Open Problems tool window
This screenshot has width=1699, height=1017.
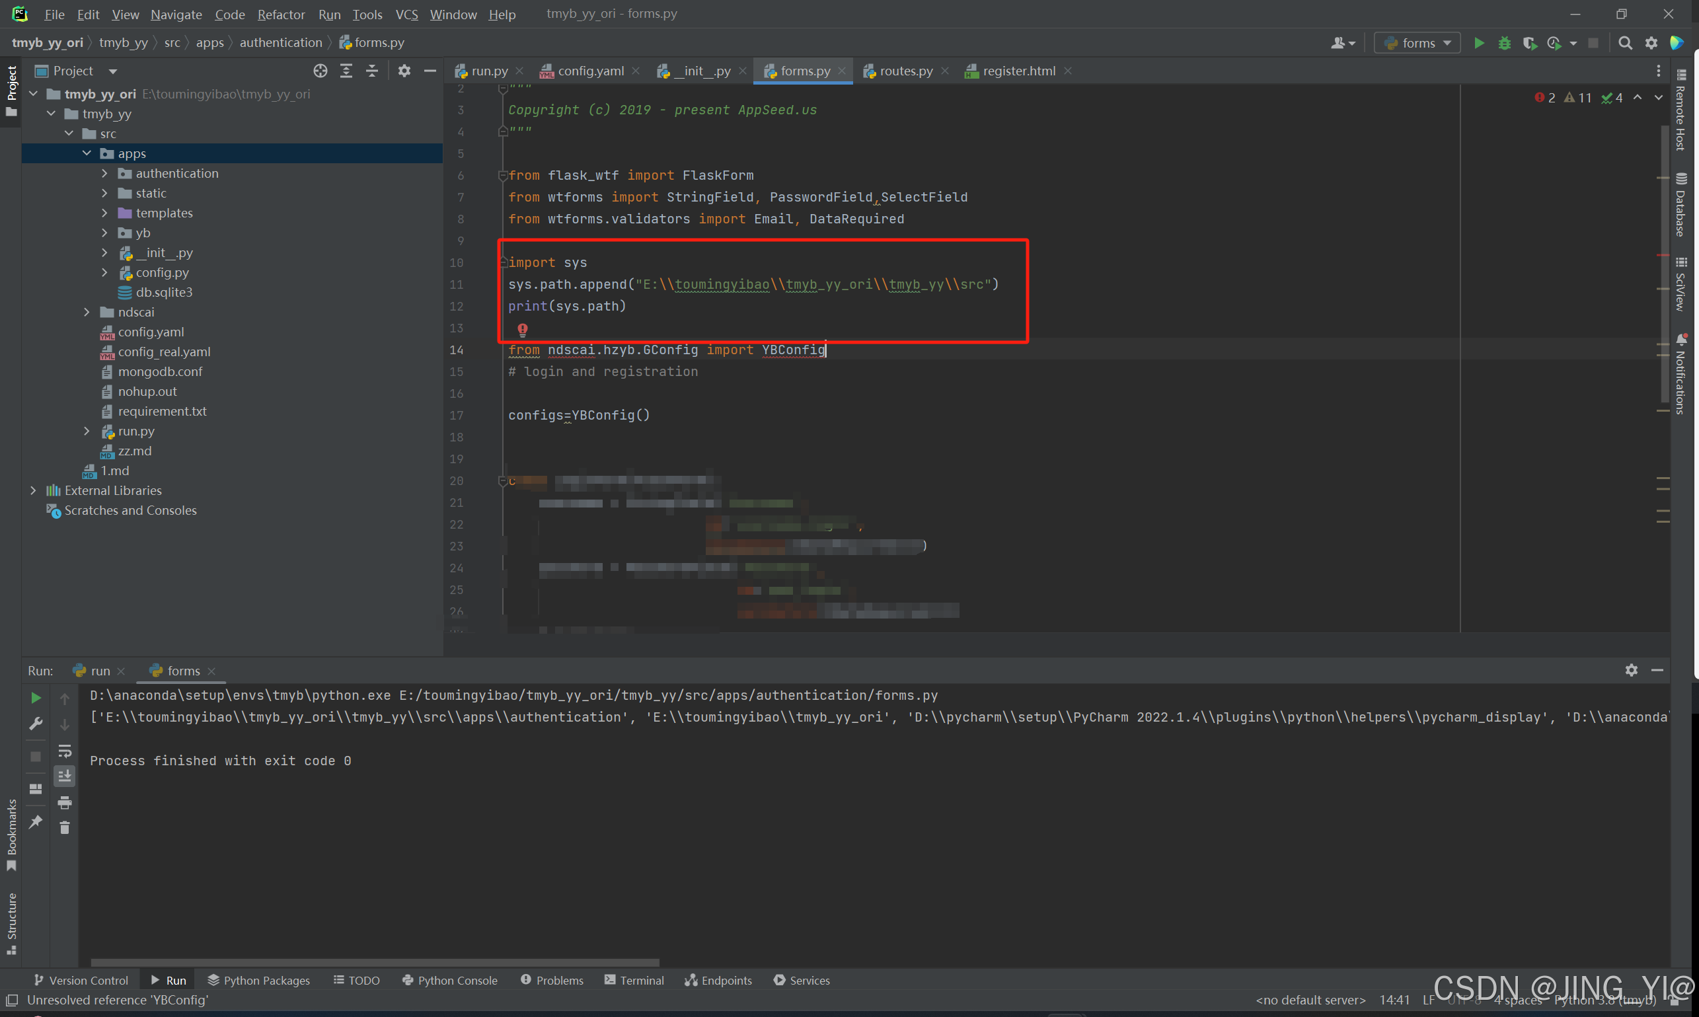552,981
